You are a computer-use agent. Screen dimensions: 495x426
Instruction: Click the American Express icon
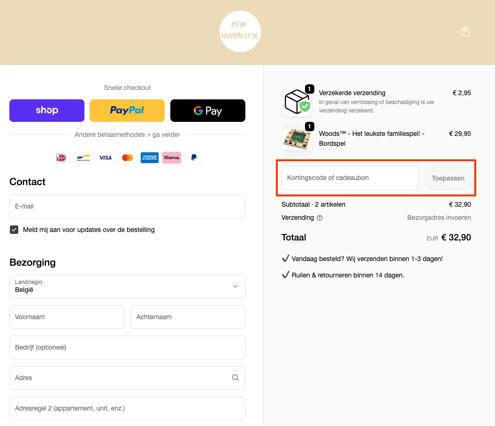pos(150,158)
